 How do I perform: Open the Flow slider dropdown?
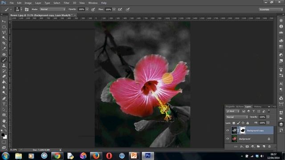114,9
